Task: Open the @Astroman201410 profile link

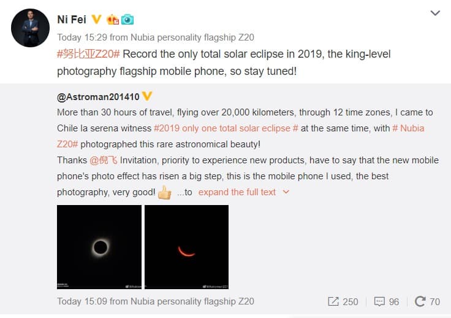Action: pos(98,96)
